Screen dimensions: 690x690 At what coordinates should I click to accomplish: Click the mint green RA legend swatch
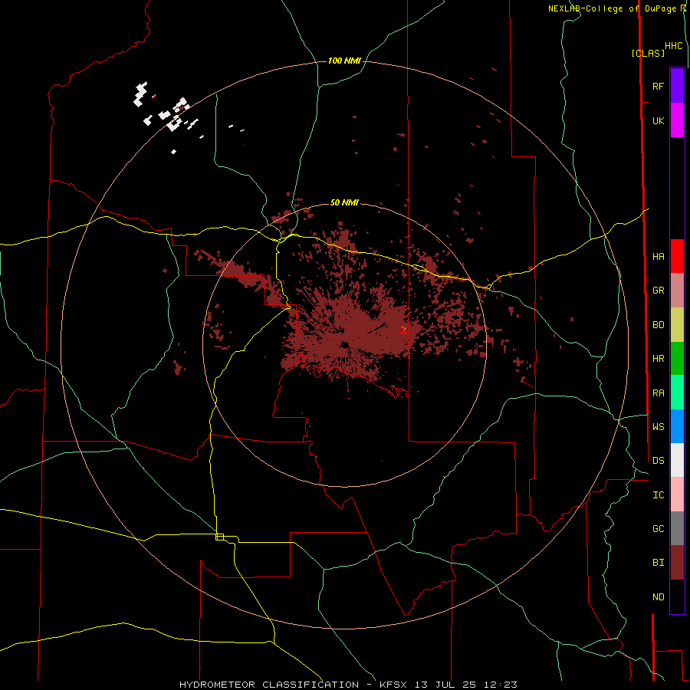(x=677, y=393)
